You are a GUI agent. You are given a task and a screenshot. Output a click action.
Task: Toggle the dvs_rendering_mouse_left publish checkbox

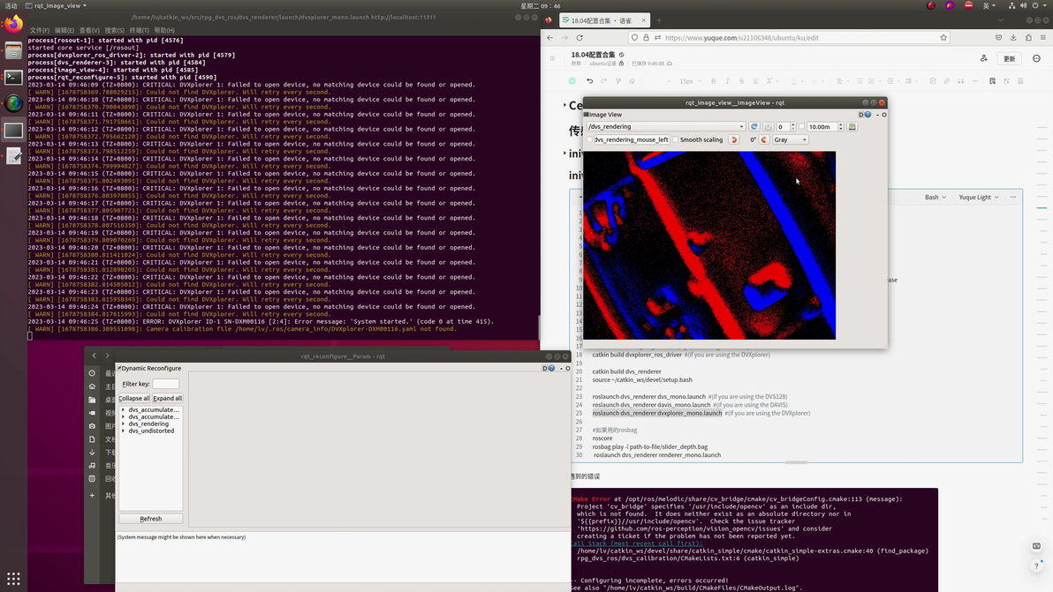pos(589,139)
